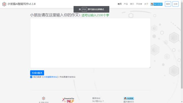Open the 开发者 nav item
The height and width of the screenshot is (103, 183).
(x=139, y=4)
